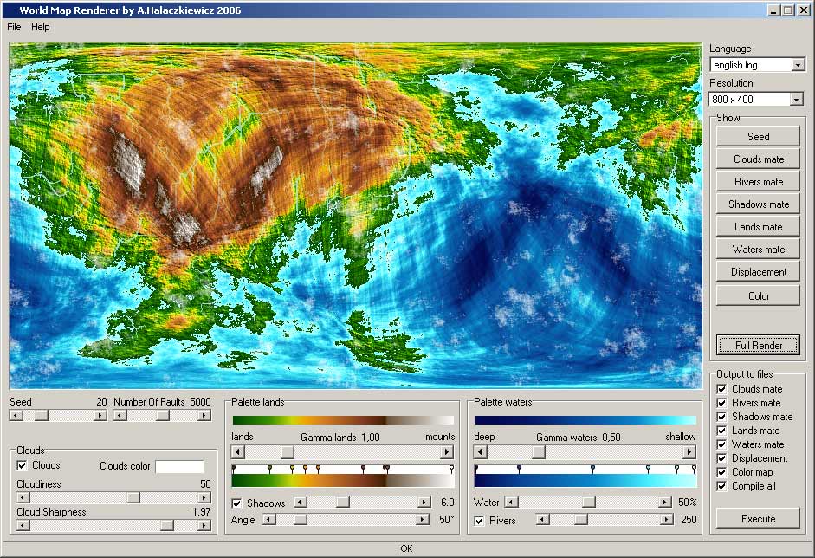Screen dimensions: 815x558
Task: Click the Execute button
Action: point(758,518)
